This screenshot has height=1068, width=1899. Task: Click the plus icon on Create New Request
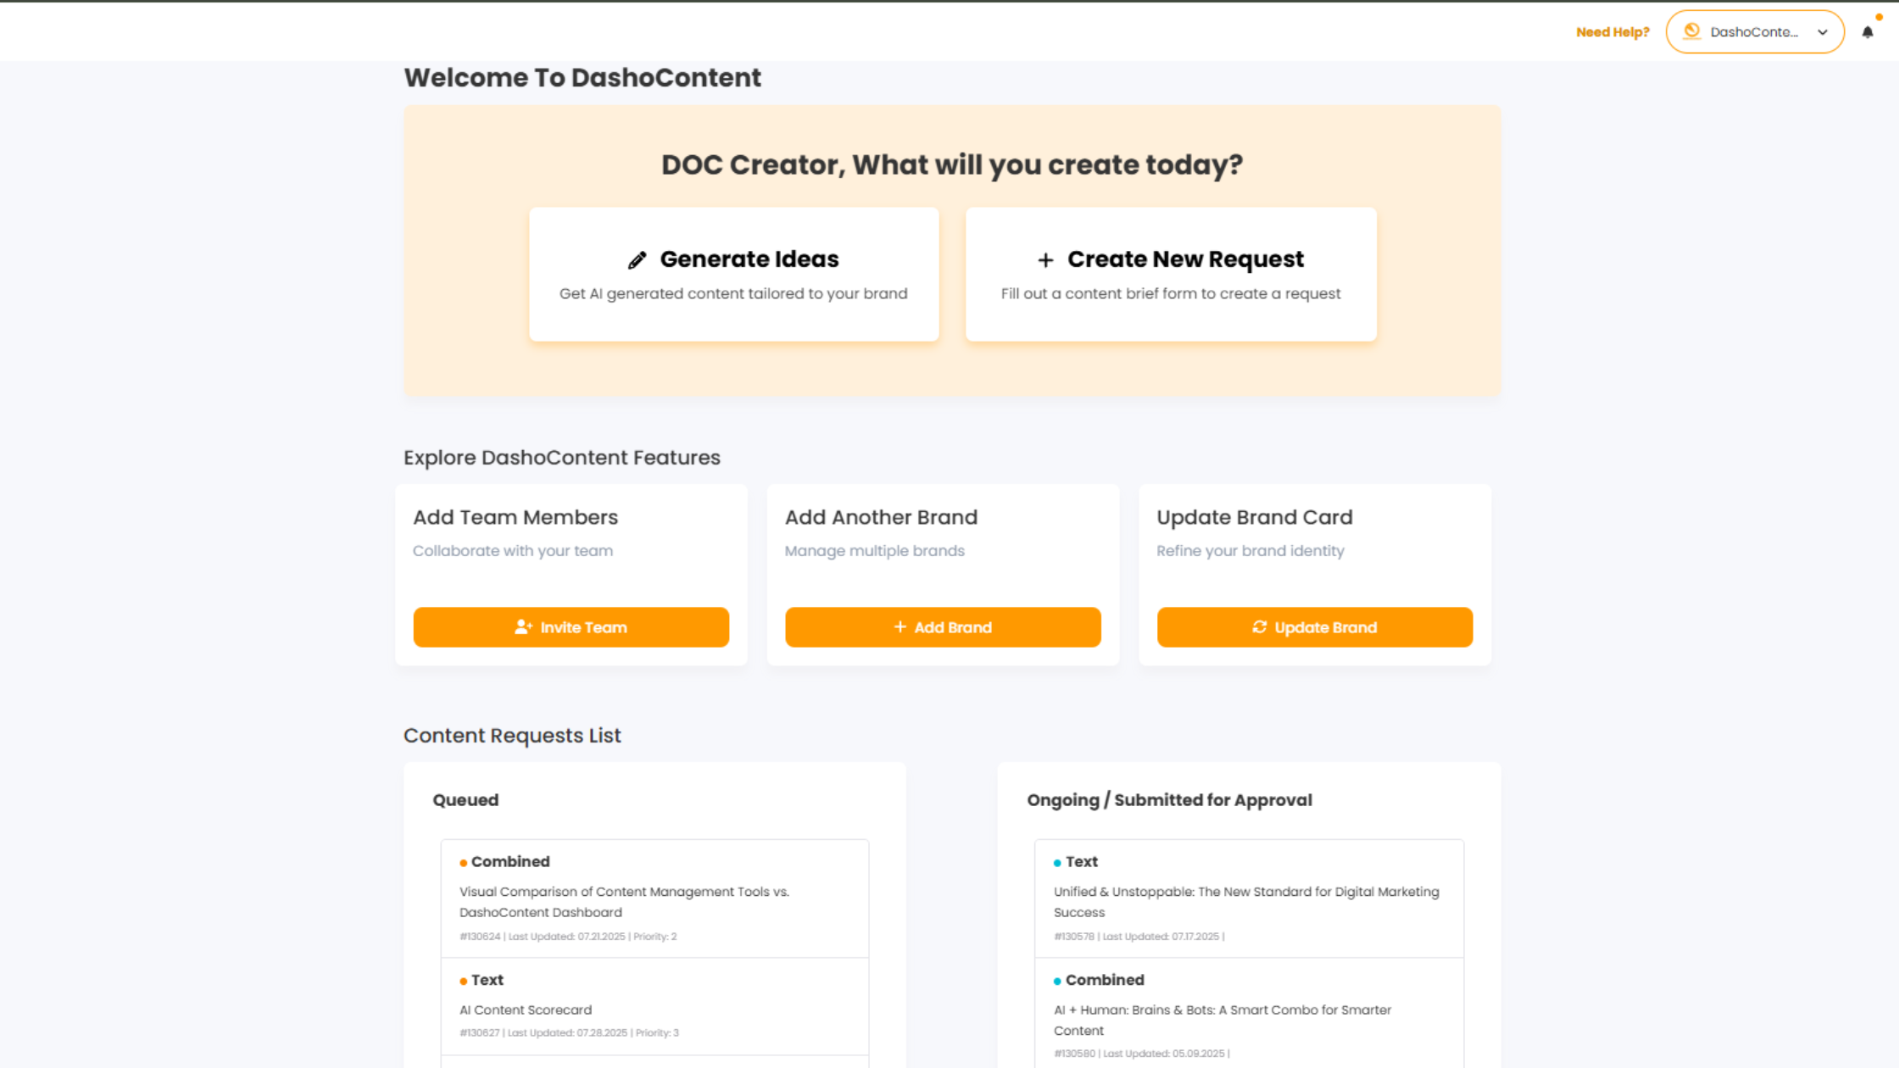(1045, 259)
